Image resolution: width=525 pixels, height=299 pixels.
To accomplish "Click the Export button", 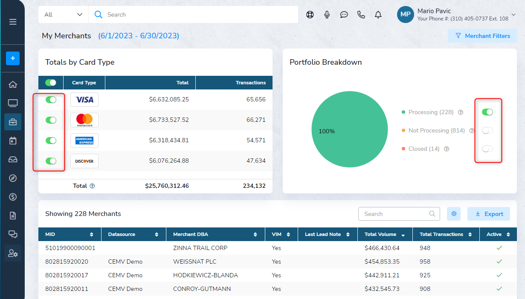I will [x=489, y=214].
